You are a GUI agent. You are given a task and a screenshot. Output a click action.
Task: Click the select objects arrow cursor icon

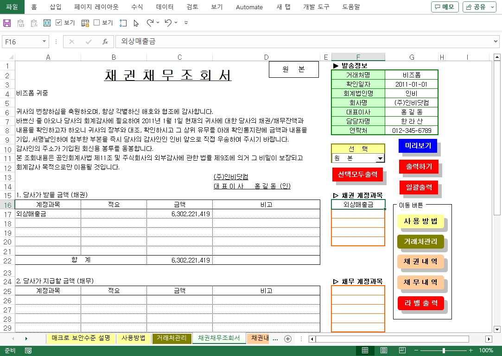(136, 23)
